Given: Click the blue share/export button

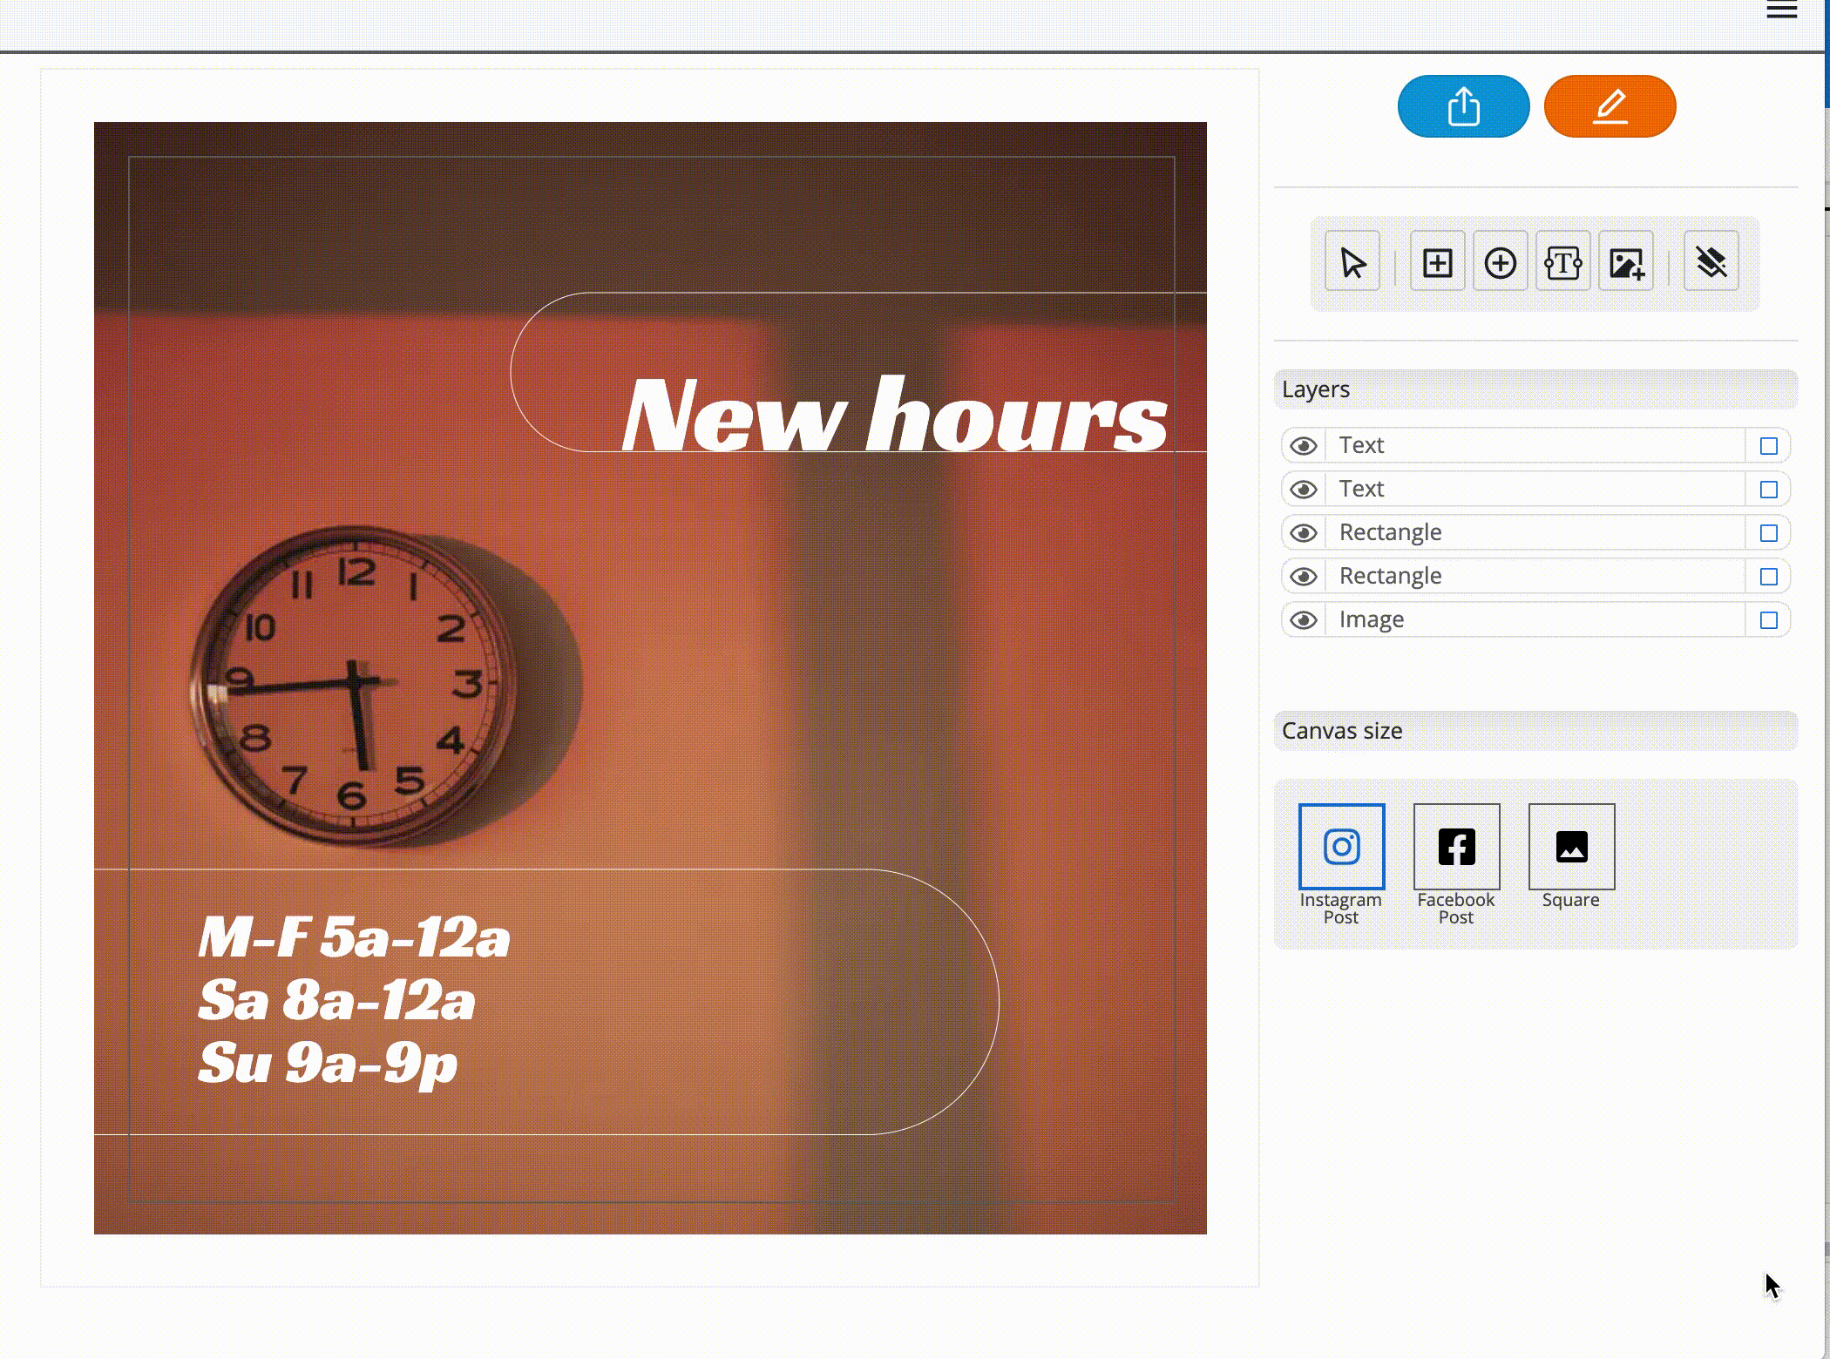Looking at the screenshot, I should click(x=1463, y=106).
